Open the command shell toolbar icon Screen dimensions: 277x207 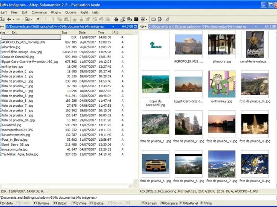[136, 19]
